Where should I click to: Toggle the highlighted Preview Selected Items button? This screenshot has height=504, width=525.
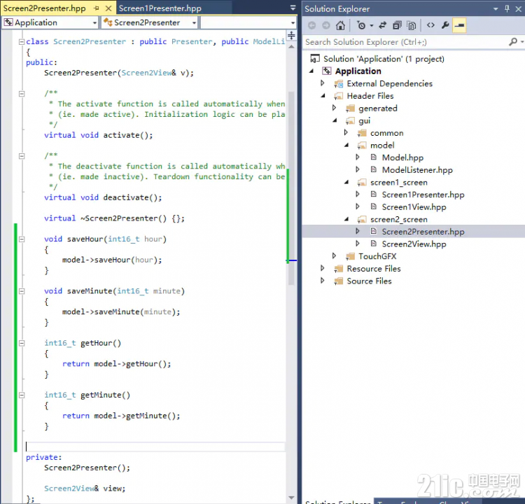(459, 25)
